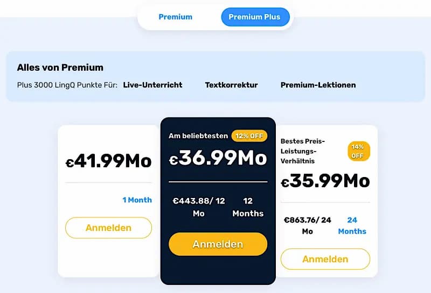The image size is (431, 293).
Task: Click the Premium-Lektionen feature label
Action: pos(318,85)
